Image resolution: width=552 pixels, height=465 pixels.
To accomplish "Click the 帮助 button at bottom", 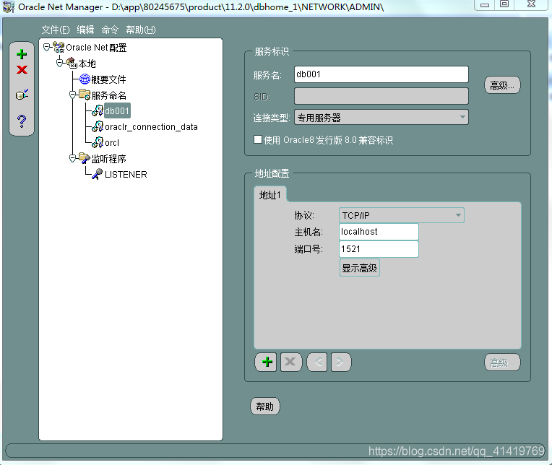I will pos(264,407).
